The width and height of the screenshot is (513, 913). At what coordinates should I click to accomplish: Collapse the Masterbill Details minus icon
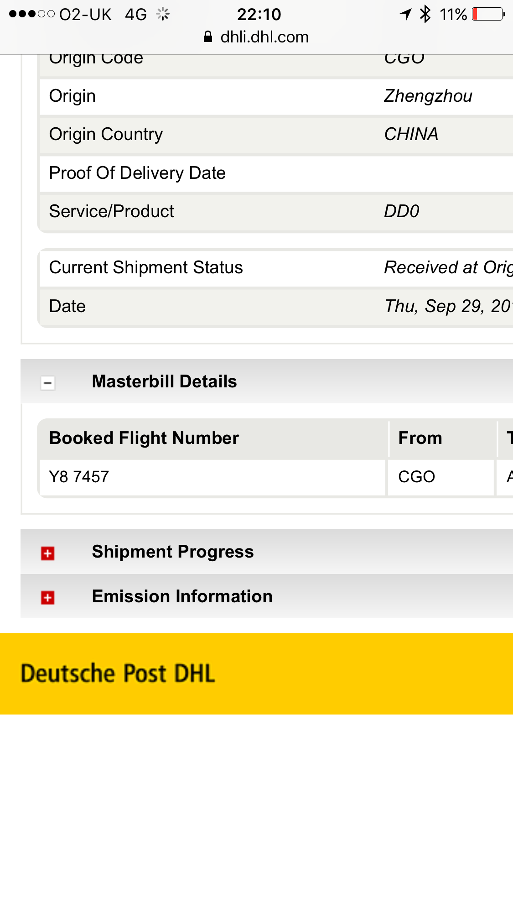[x=47, y=383]
